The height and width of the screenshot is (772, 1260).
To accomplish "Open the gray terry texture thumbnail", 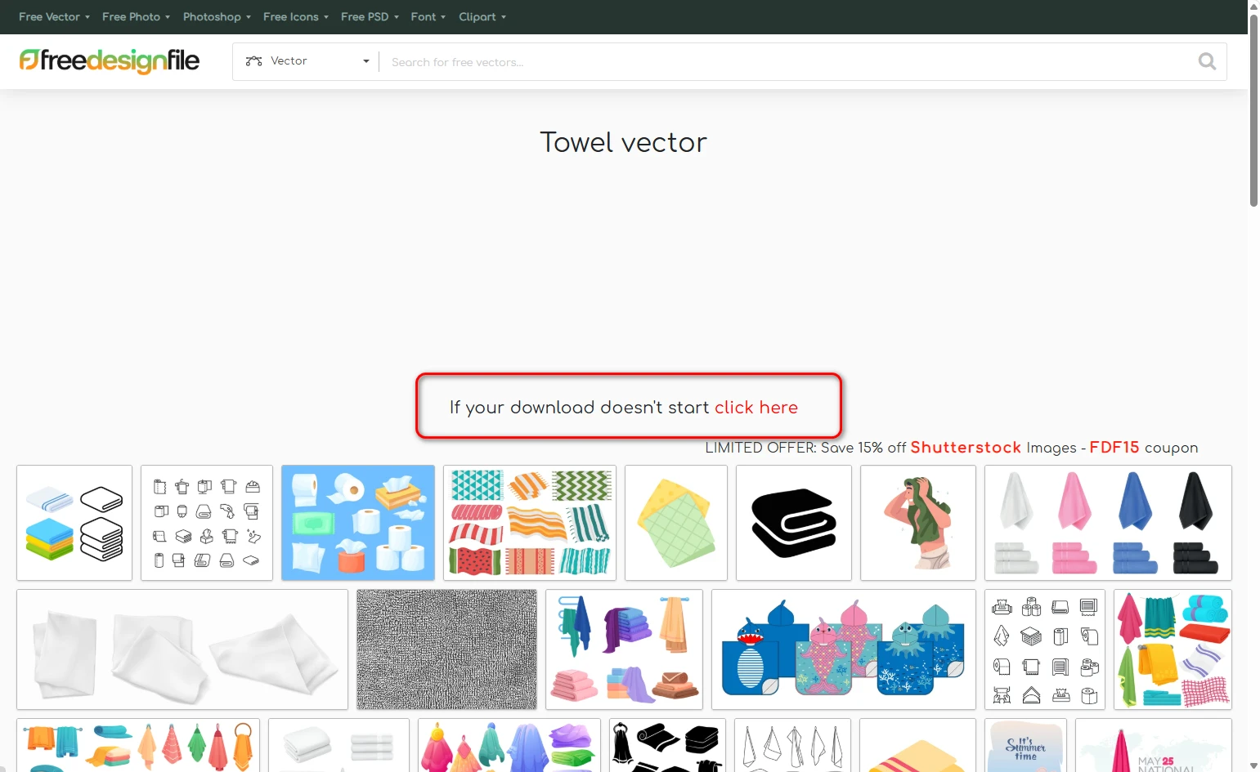I will (x=446, y=649).
